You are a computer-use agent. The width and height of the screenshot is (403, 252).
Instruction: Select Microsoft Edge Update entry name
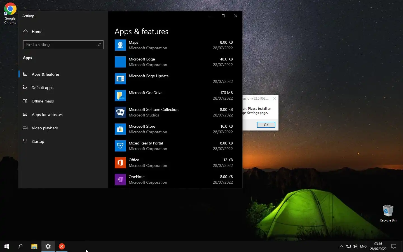tap(149, 76)
